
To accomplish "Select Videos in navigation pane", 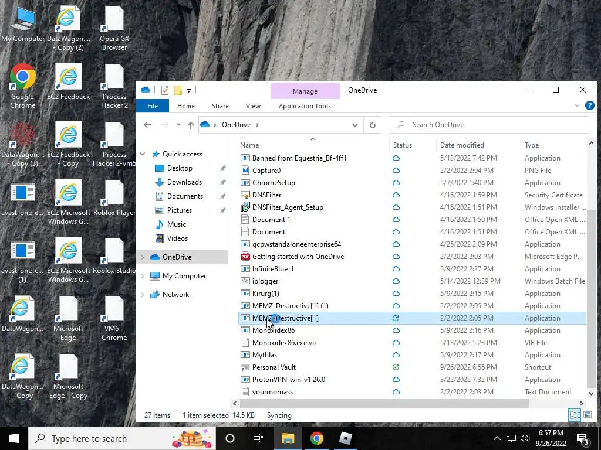I will [x=177, y=238].
